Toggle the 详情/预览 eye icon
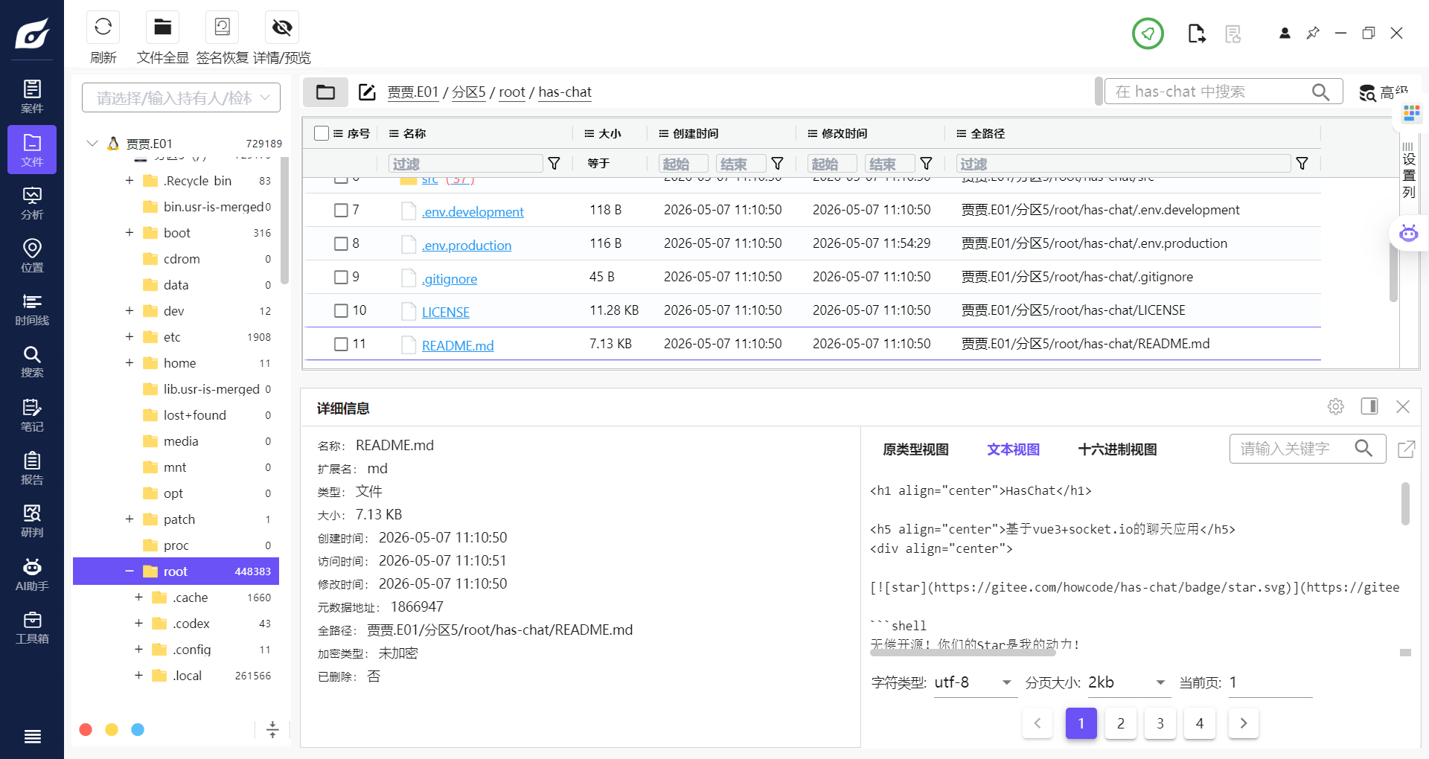Screen dimensions: 1429x759 pyautogui.click(x=282, y=28)
